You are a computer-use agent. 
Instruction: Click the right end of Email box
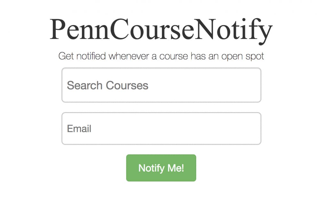(253, 128)
